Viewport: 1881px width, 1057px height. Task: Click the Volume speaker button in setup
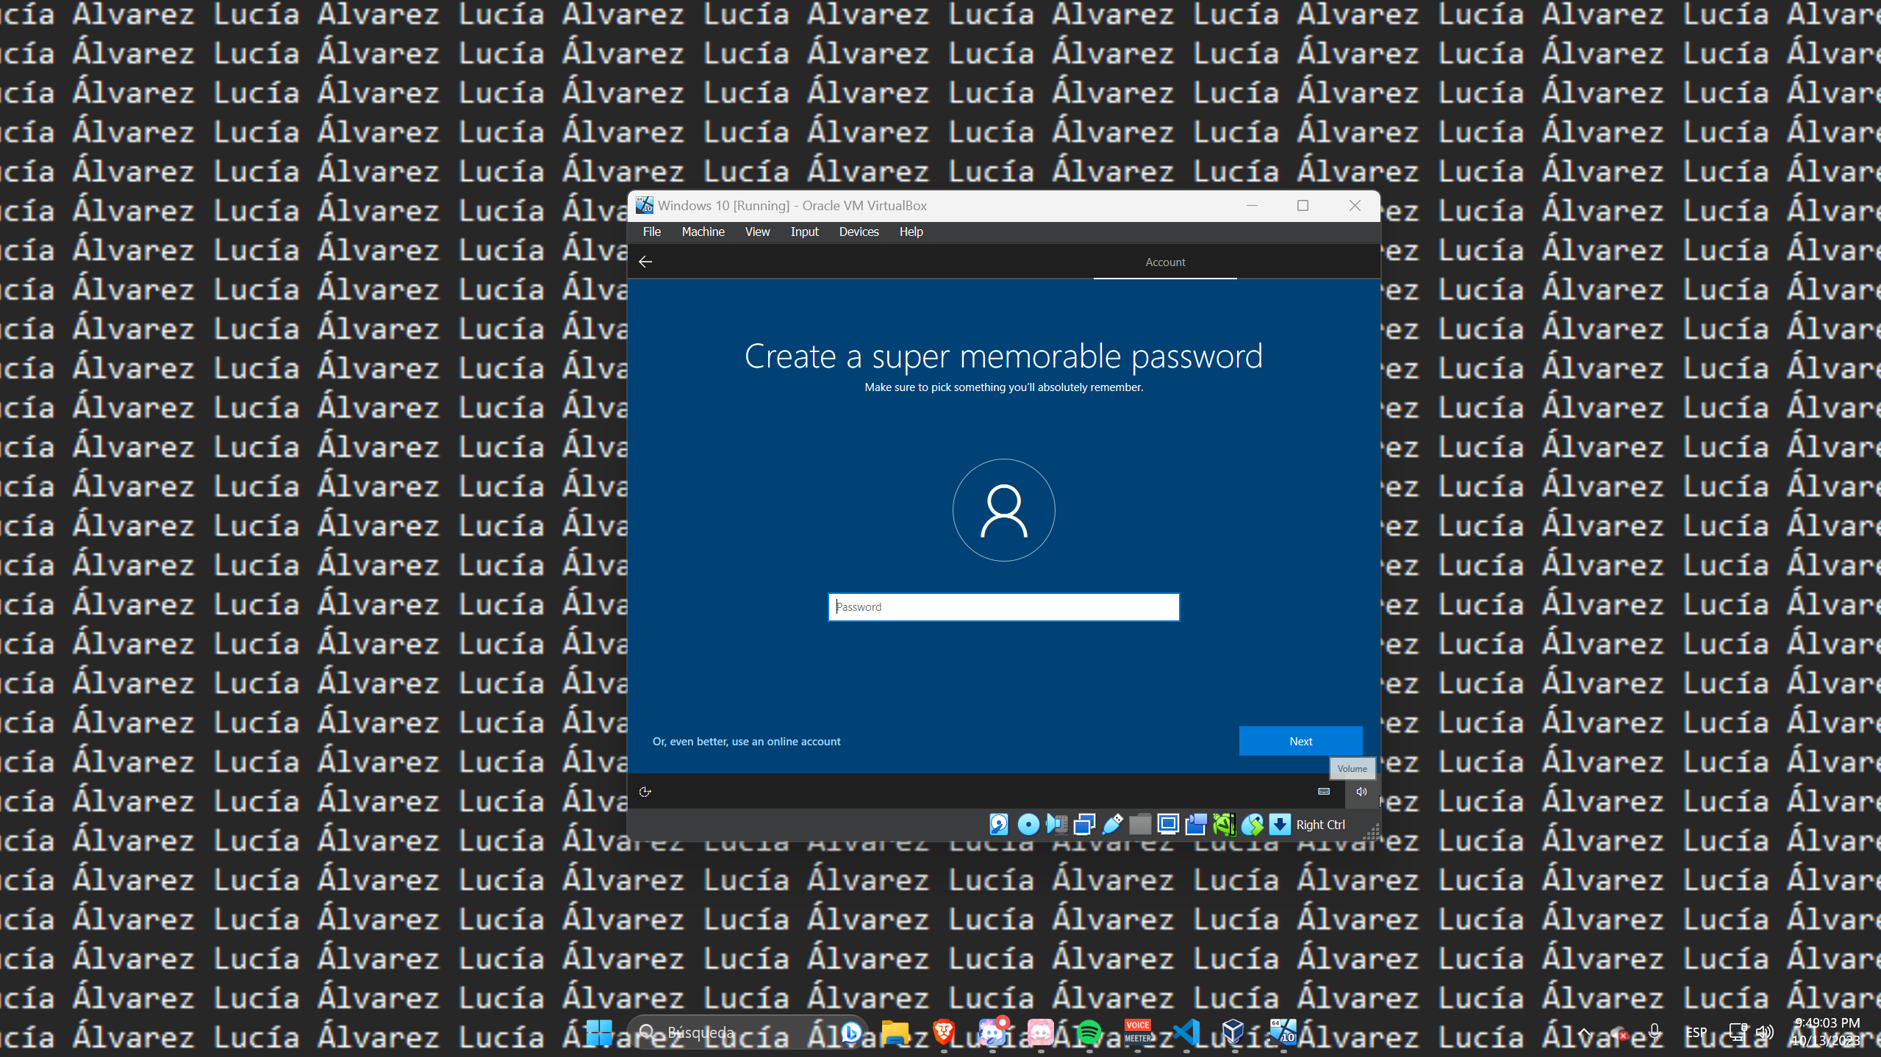[1361, 792]
